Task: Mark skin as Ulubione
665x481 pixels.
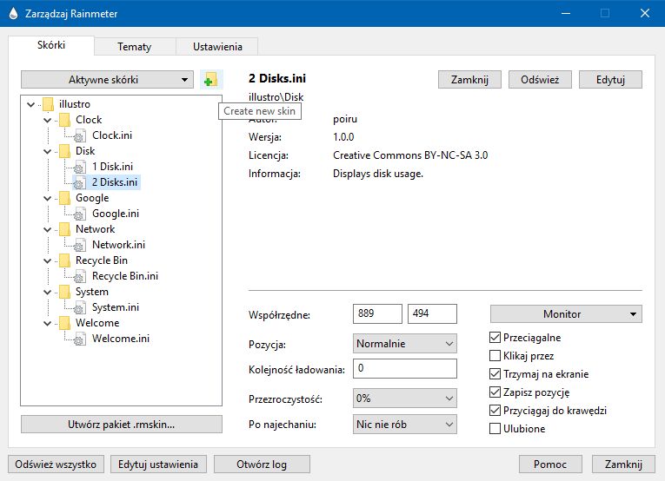Action: point(495,429)
